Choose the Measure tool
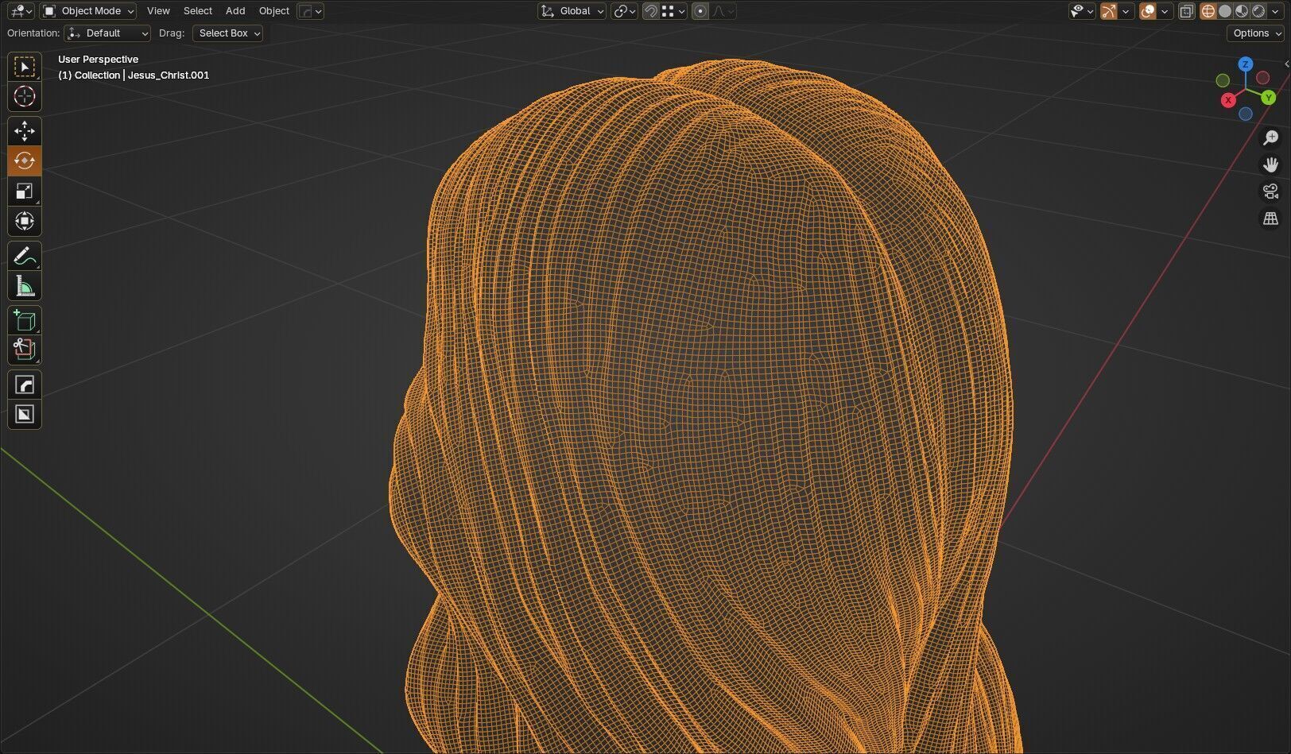Viewport: 1291px width, 754px height. [25, 286]
